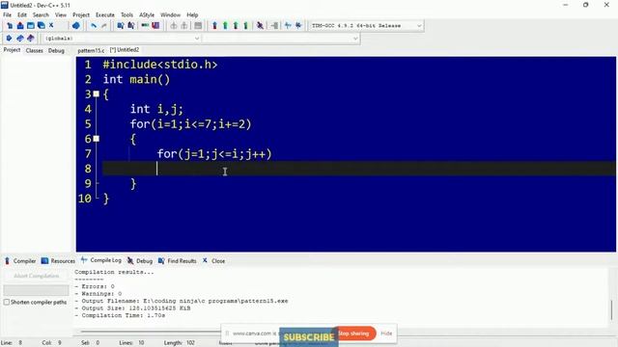This screenshot has width=618, height=347.
Task: Open the Search menu
Action: 41,15
